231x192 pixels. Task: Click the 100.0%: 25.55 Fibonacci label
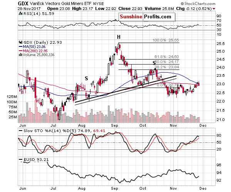point(166,40)
